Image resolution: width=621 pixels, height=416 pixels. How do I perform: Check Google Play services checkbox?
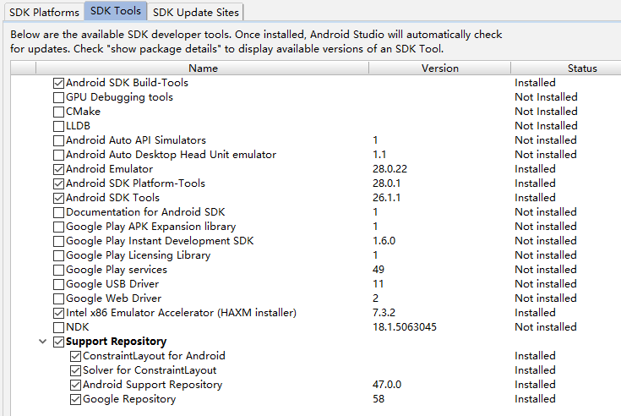[x=58, y=270]
